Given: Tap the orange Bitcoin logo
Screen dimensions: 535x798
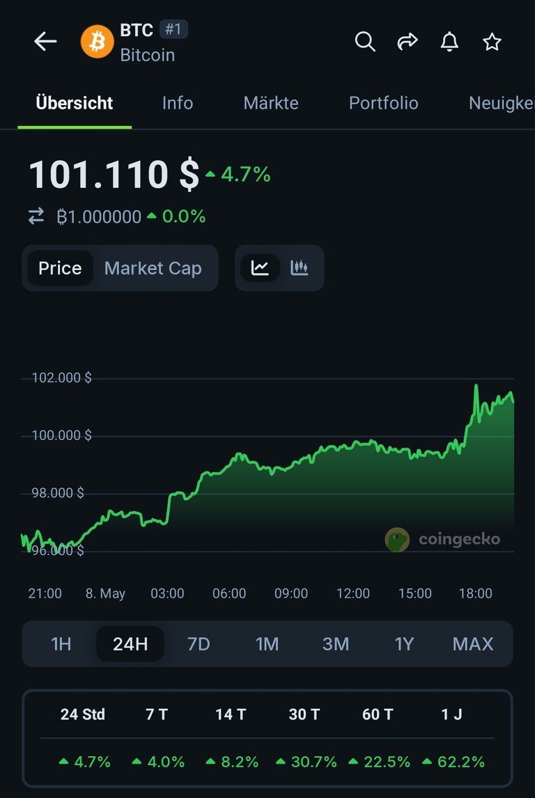Looking at the screenshot, I should [98, 41].
